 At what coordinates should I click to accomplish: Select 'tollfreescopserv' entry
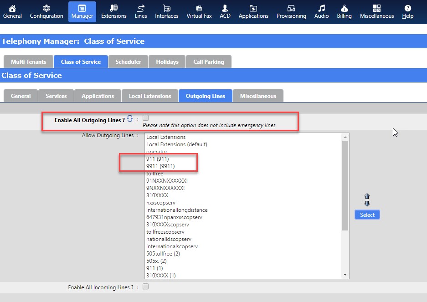(x=165, y=232)
